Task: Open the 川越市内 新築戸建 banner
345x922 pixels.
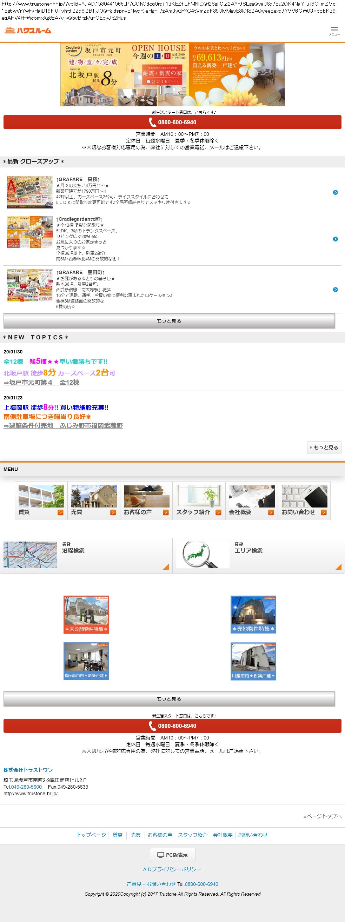Action: tap(253, 661)
